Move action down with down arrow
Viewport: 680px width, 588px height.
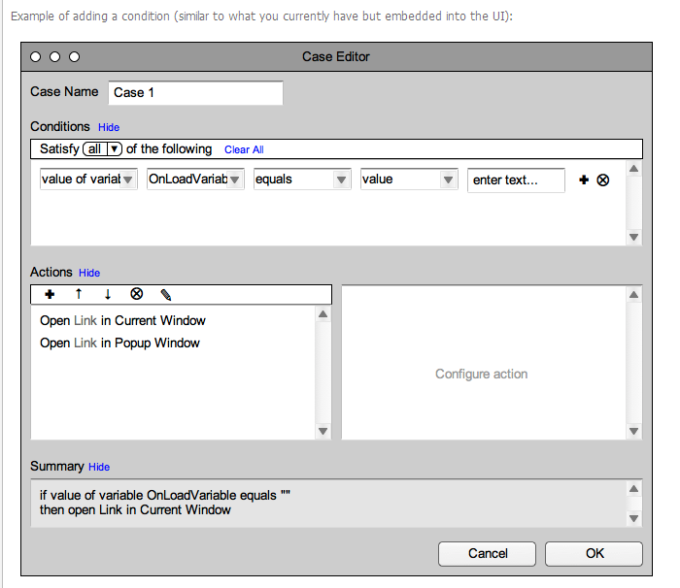pos(107,294)
